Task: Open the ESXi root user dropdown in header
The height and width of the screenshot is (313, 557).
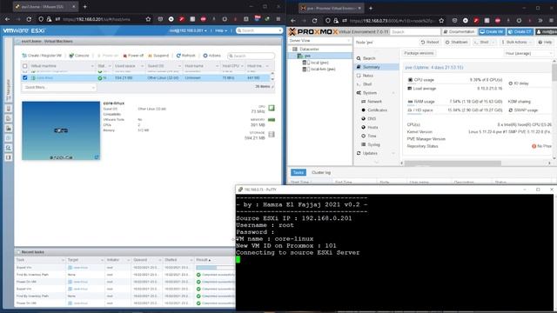Action: pyautogui.click(x=188, y=31)
